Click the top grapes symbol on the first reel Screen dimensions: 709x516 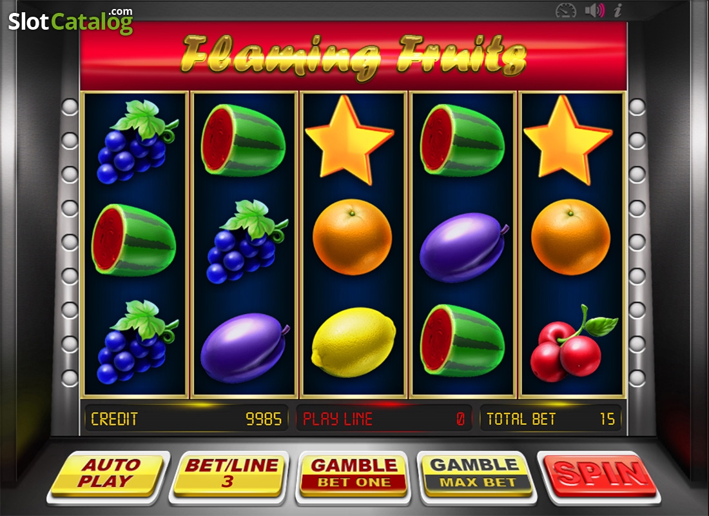[x=137, y=142]
